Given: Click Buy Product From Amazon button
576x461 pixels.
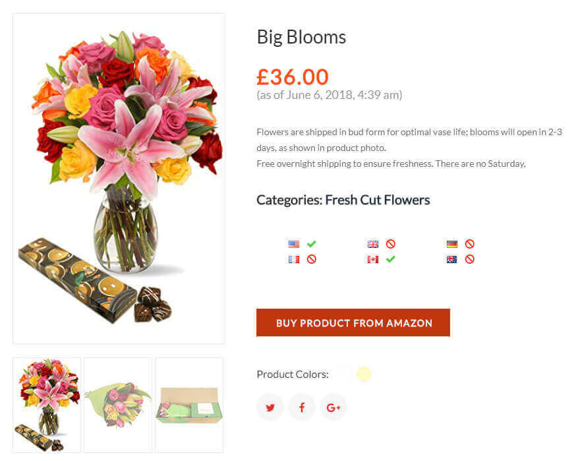Looking at the screenshot, I should point(353,323).
